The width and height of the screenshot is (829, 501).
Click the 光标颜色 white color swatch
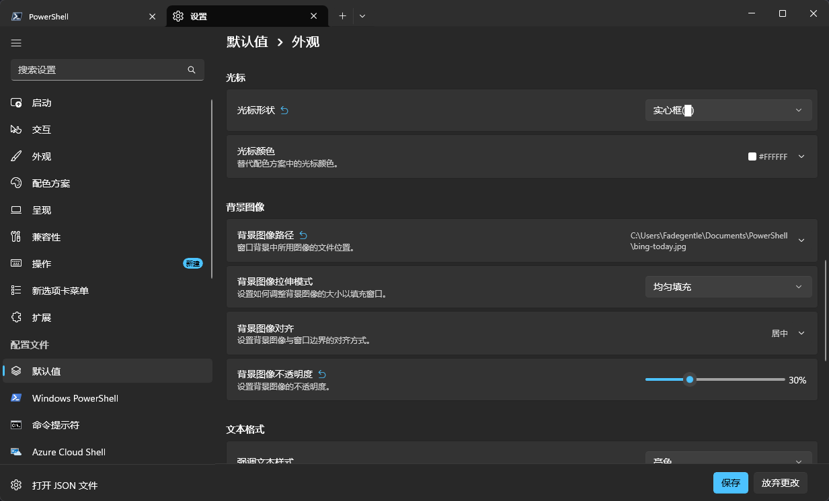[752, 156]
